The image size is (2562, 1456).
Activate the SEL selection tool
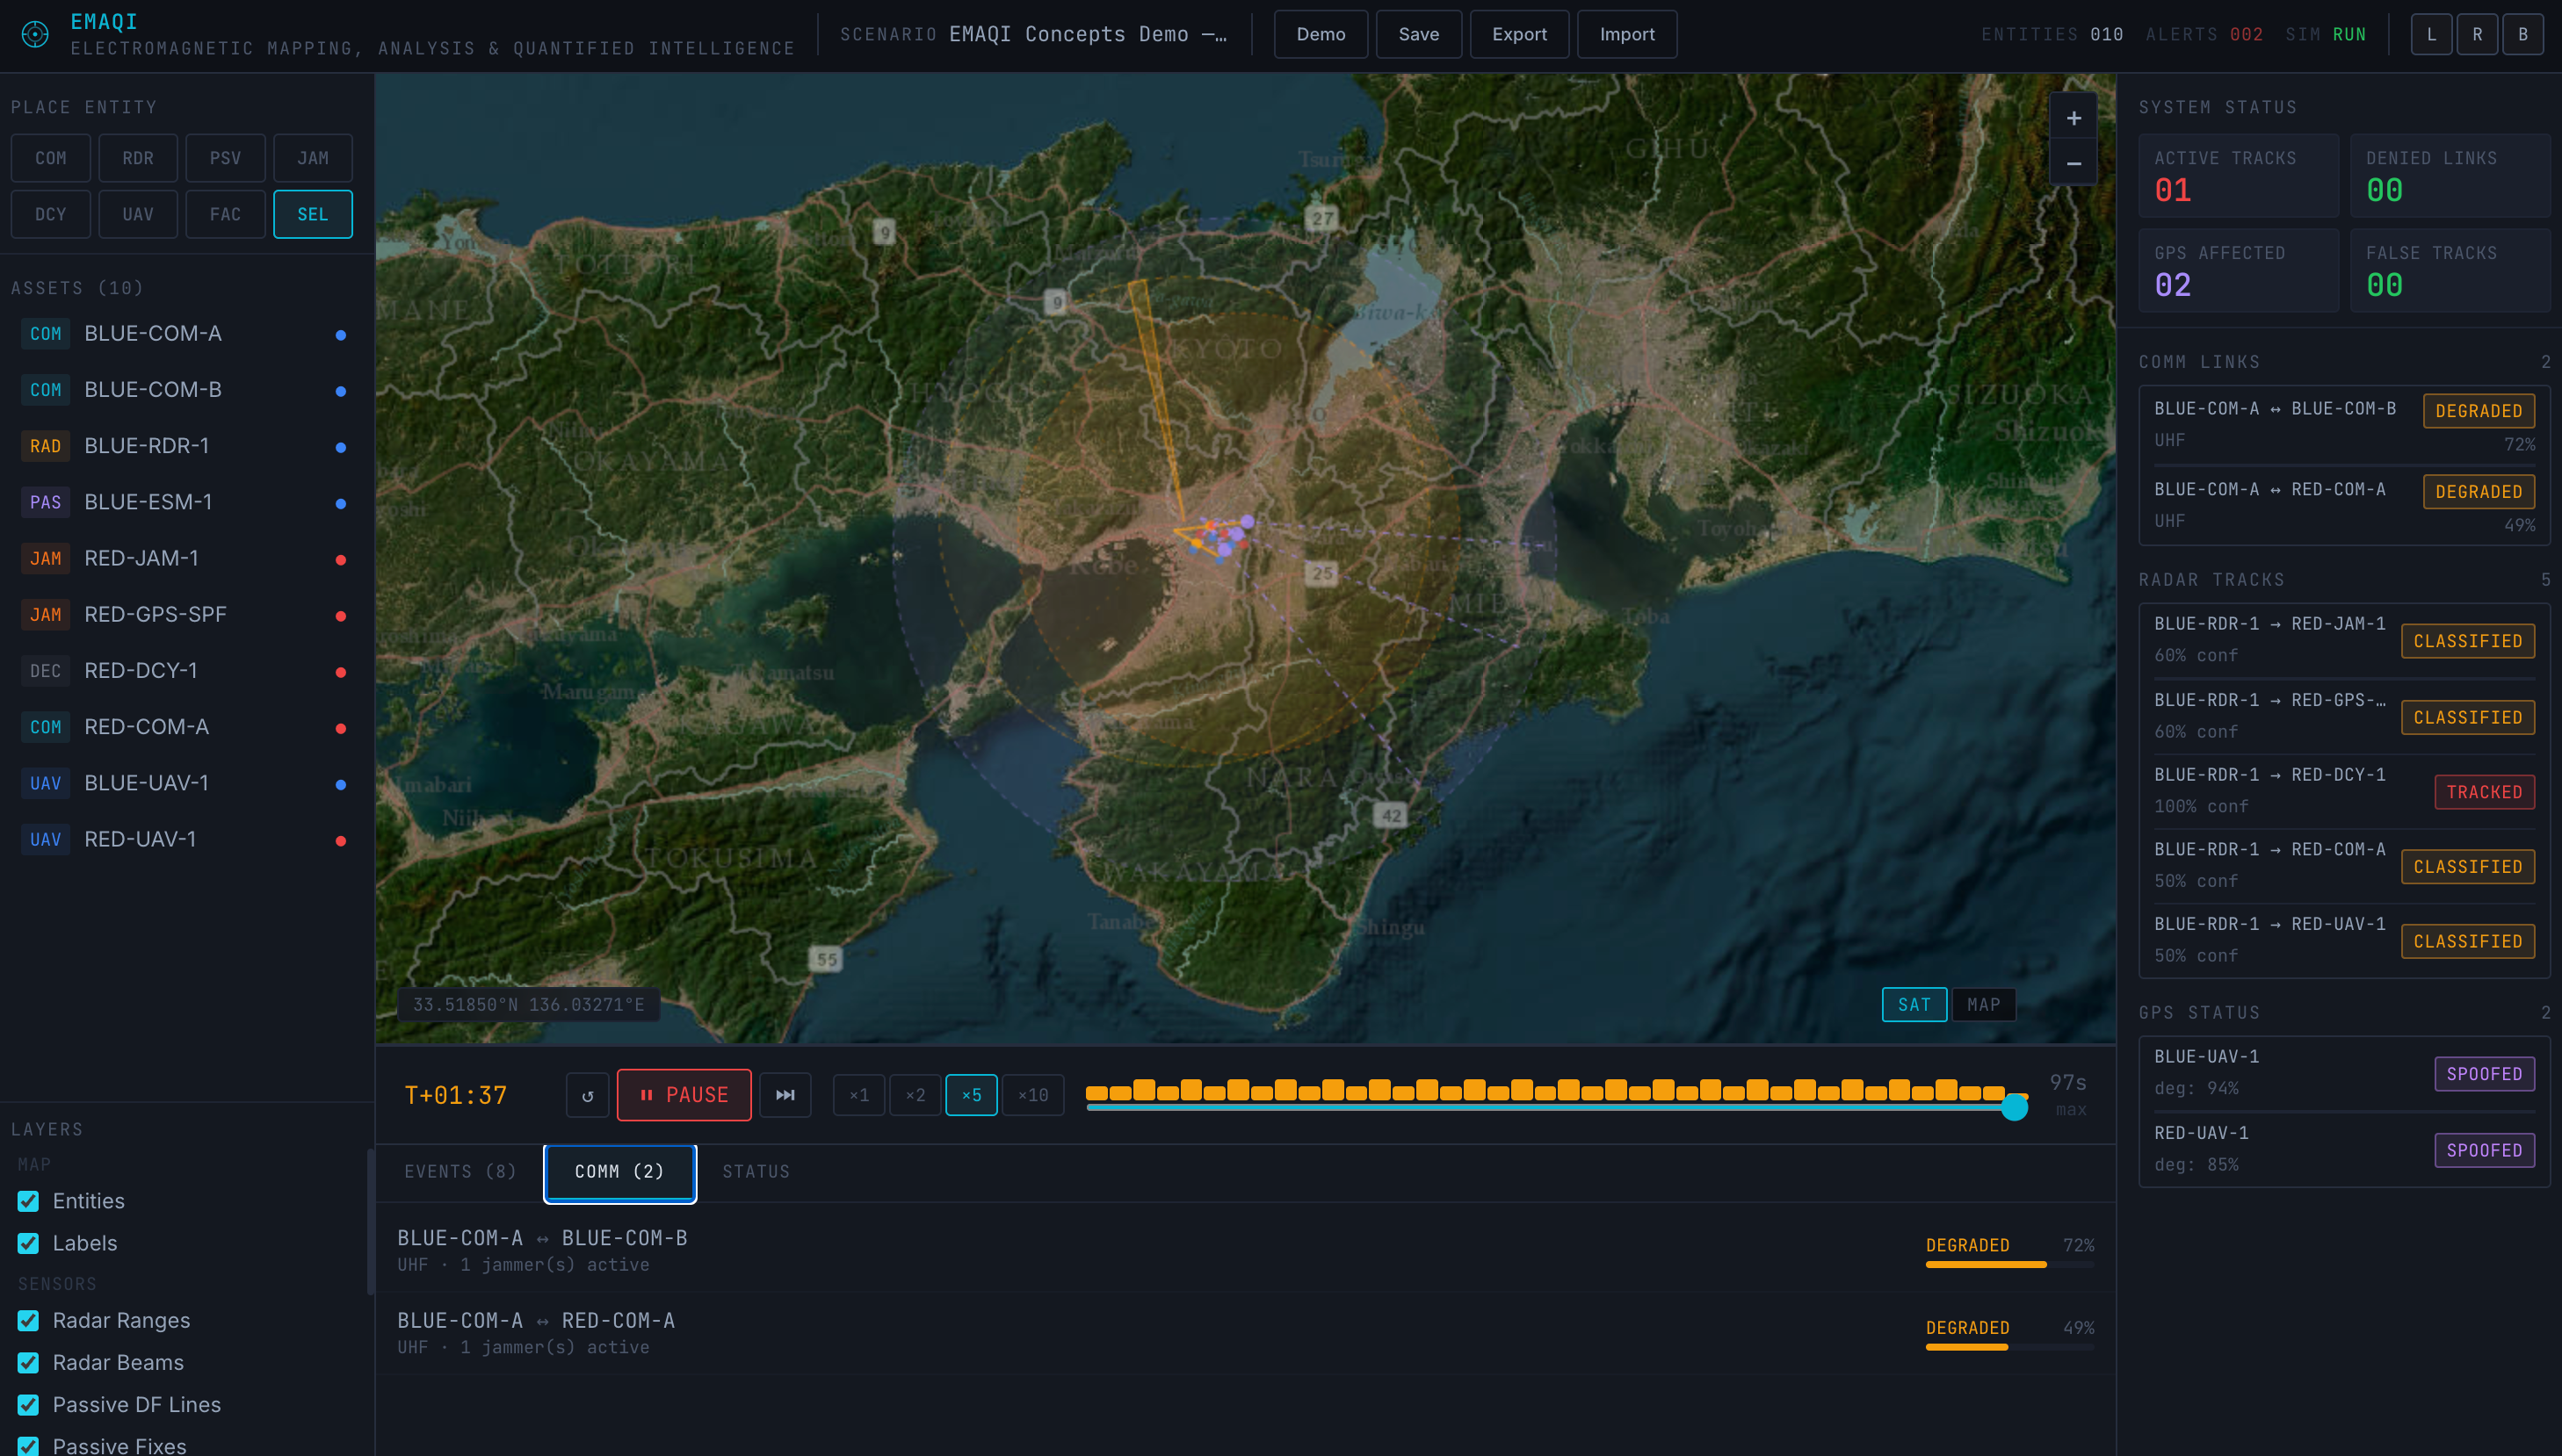click(312, 214)
